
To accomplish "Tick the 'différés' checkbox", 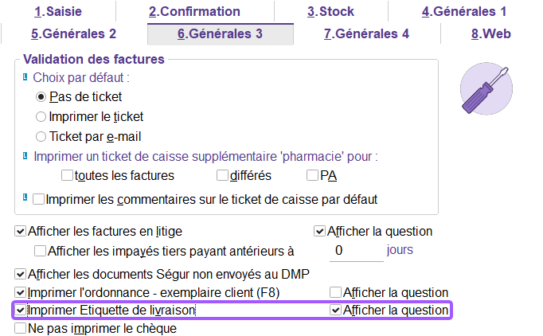I will pyautogui.click(x=223, y=175).
